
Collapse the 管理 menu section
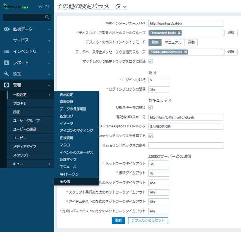click(x=26, y=85)
